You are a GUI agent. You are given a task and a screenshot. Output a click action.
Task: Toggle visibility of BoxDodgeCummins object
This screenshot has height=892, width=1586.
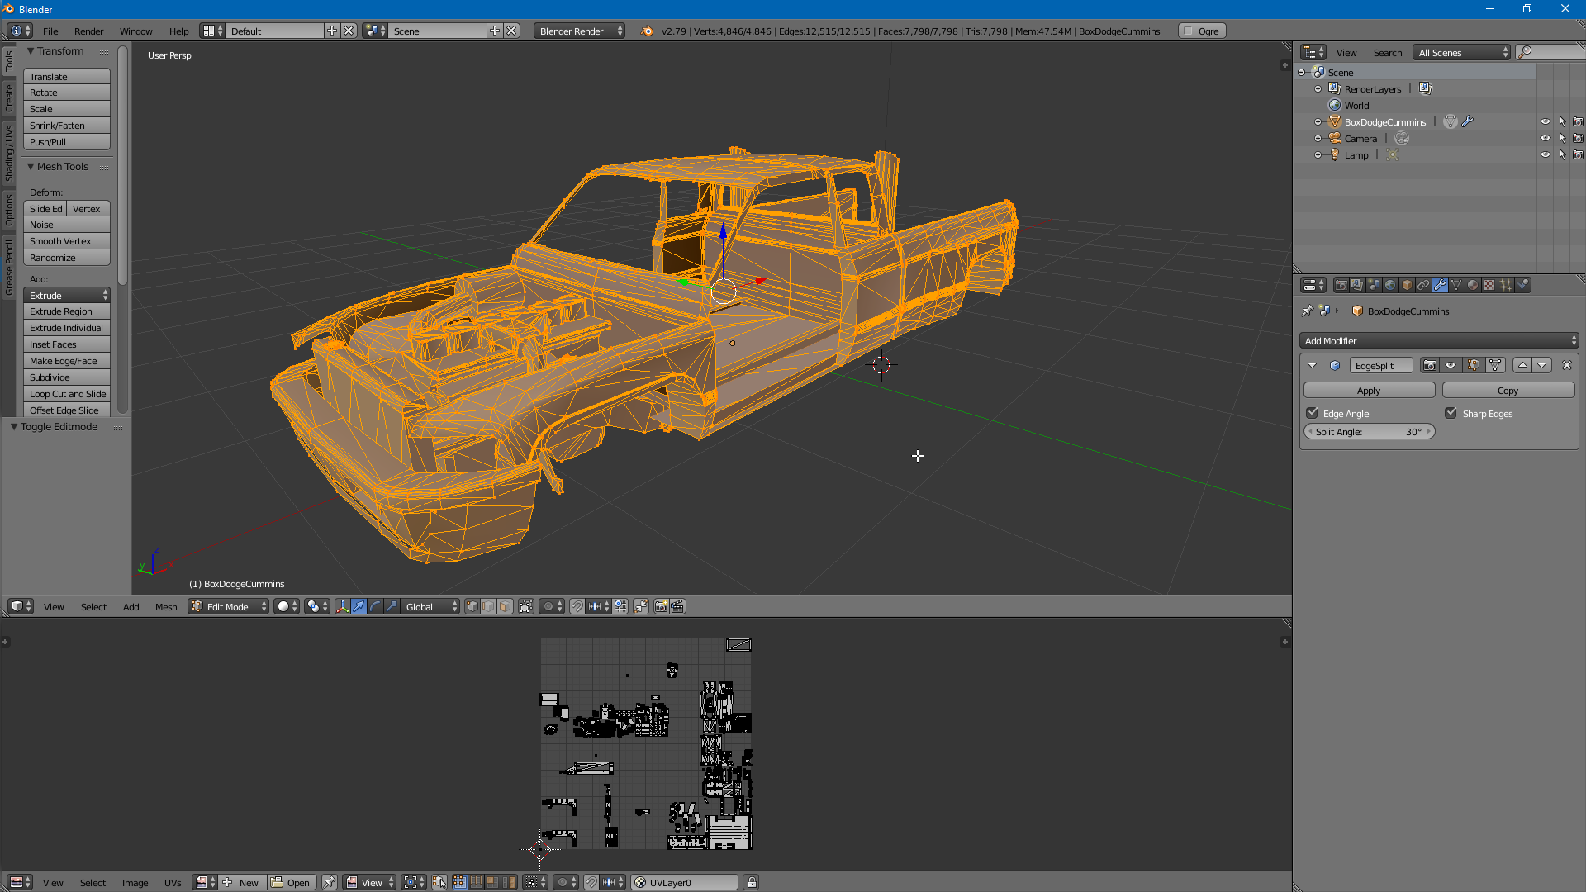[x=1545, y=122]
